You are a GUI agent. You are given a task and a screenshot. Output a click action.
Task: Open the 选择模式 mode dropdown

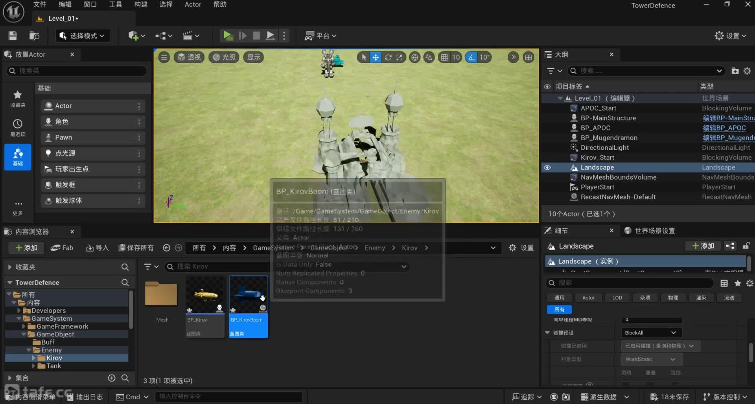[x=82, y=36]
